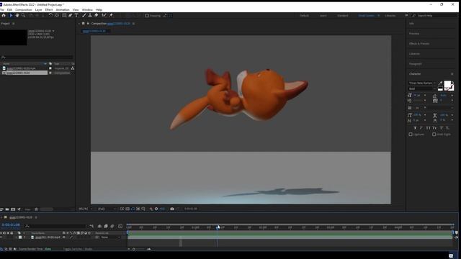This screenshot has width=461, height=259.
Task: Click the white fill color swatch
Action: [447, 84]
